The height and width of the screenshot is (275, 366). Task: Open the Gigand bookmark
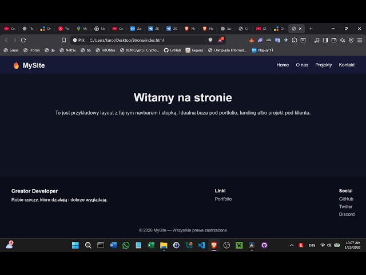pos(194,50)
